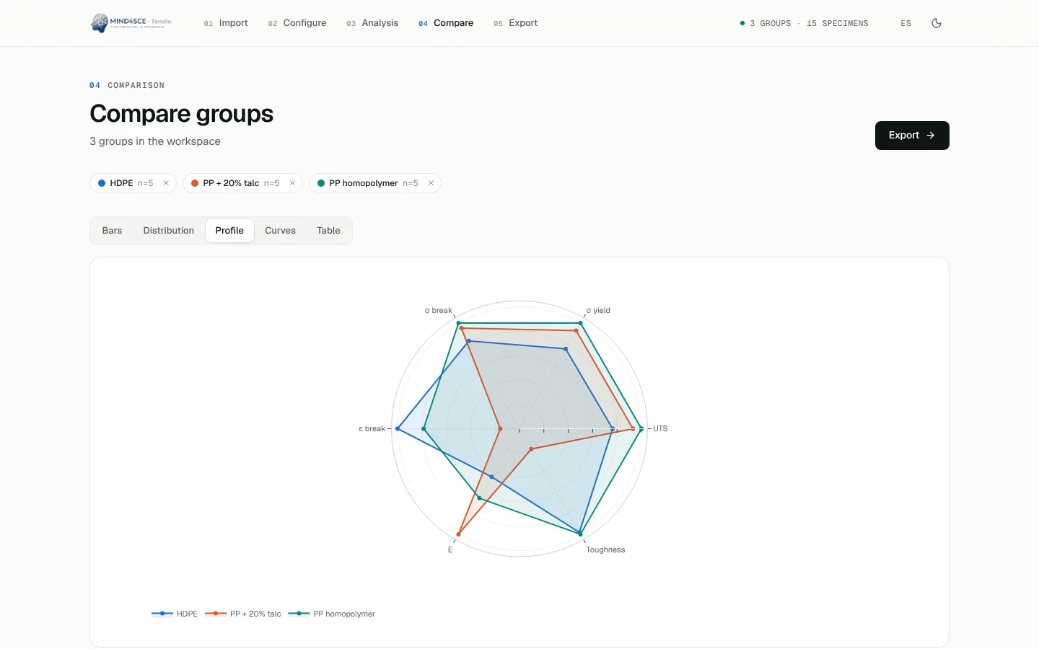
Task: Toggle PP + 20% talc legend entry
Action: (x=243, y=614)
